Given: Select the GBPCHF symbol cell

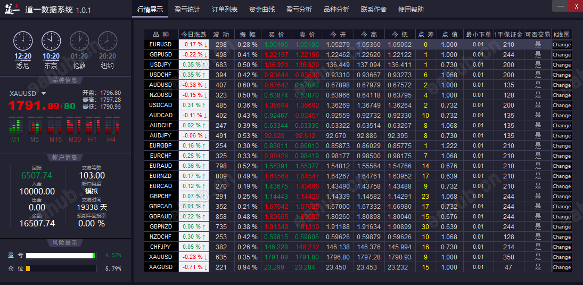Looking at the screenshot, I should point(161,196).
